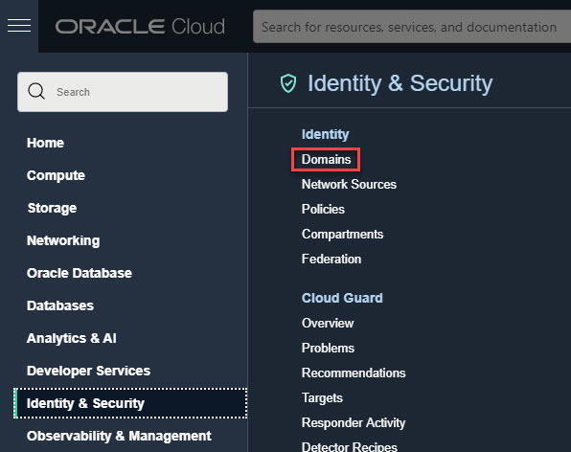
Task: Open the Developer Services category
Action: tap(88, 371)
